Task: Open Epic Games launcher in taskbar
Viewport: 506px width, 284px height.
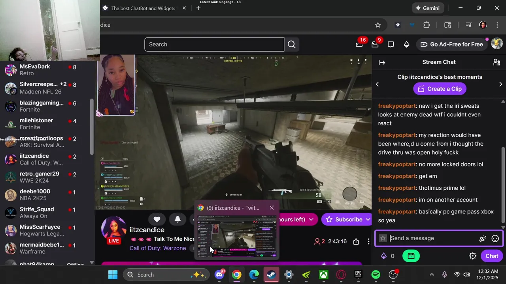Action: pos(358,275)
